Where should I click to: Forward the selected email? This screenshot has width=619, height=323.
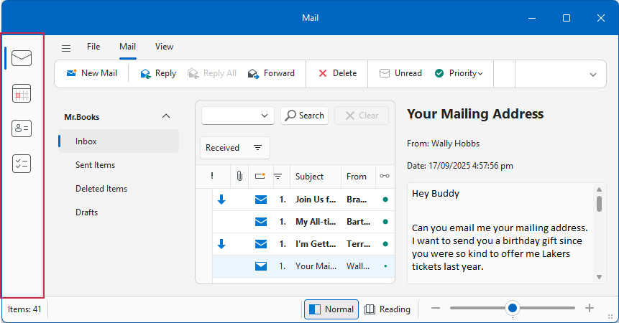click(x=271, y=73)
